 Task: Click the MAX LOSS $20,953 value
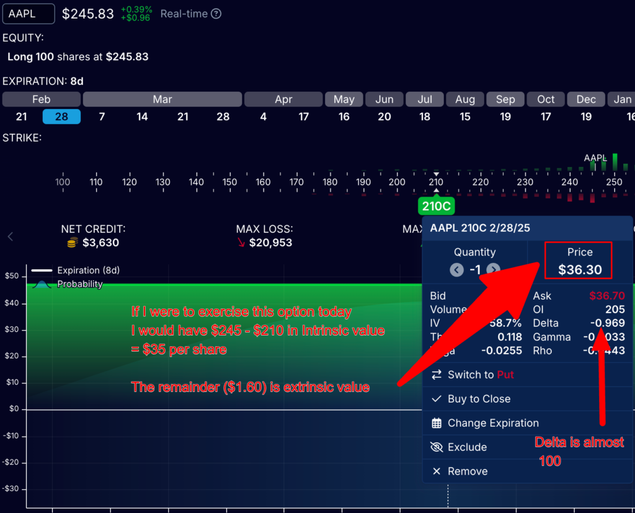coord(270,243)
